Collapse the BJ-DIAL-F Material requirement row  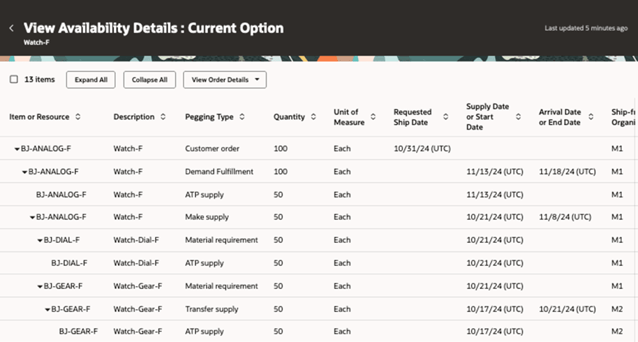[x=40, y=240]
